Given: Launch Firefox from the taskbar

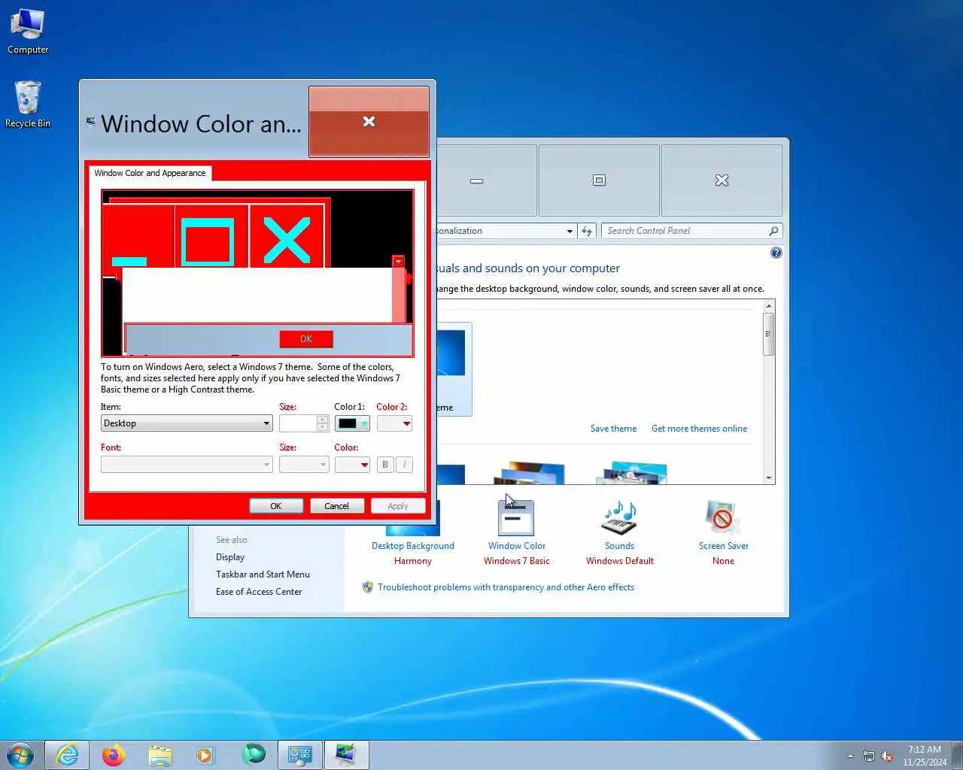Looking at the screenshot, I should click(114, 755).
